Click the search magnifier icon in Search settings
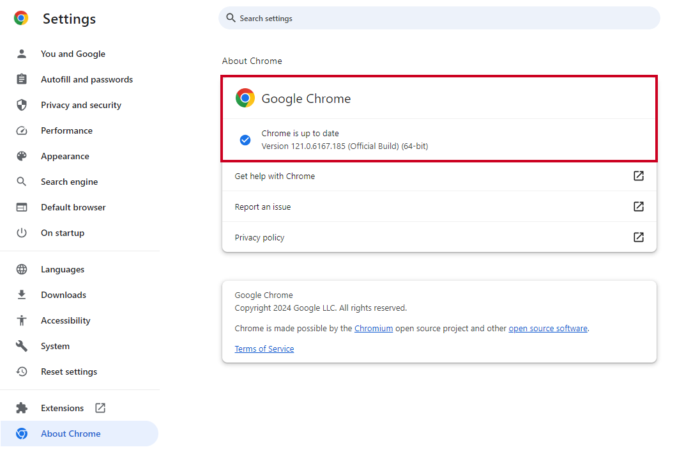Image resolution: width=677 pixels, height=454 pixels. (231, 18)
